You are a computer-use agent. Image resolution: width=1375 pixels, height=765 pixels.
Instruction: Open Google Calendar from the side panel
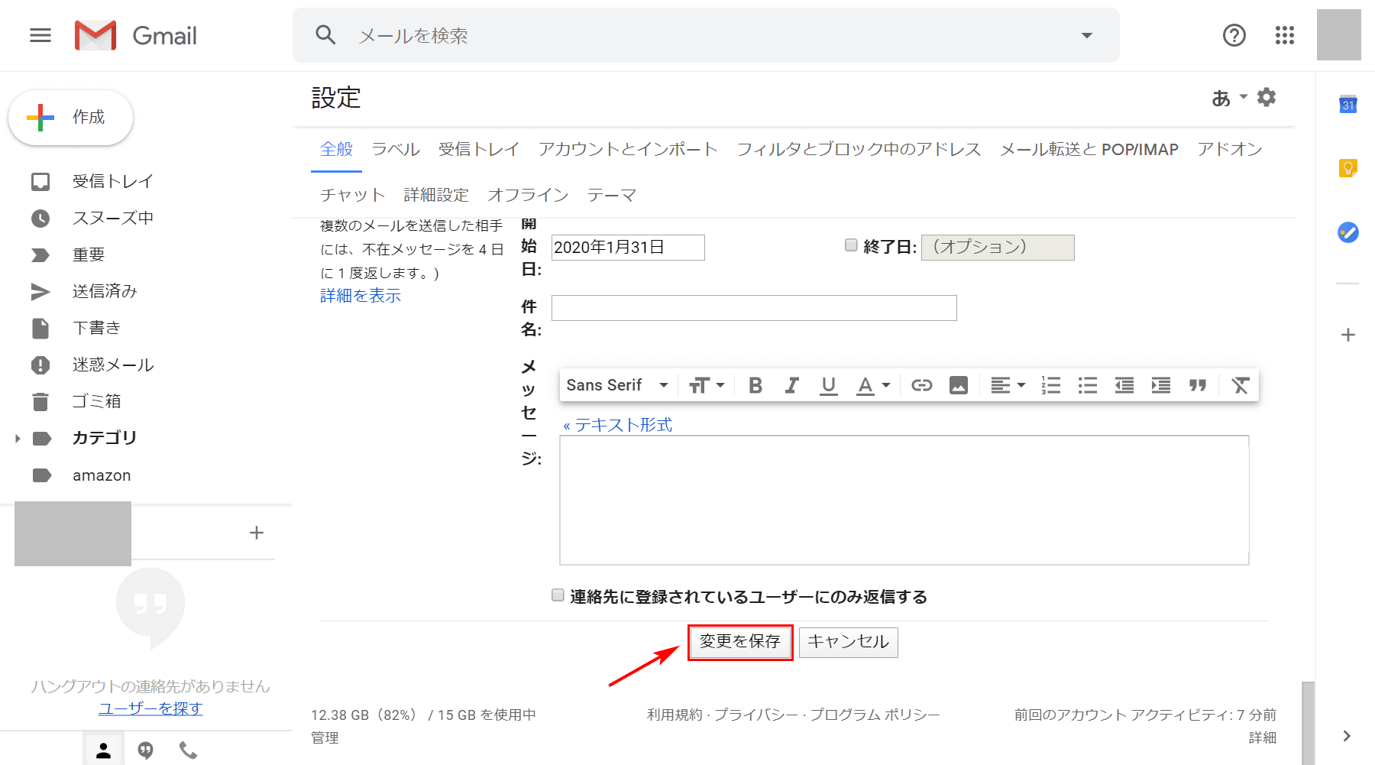(x=1348, y=104)
